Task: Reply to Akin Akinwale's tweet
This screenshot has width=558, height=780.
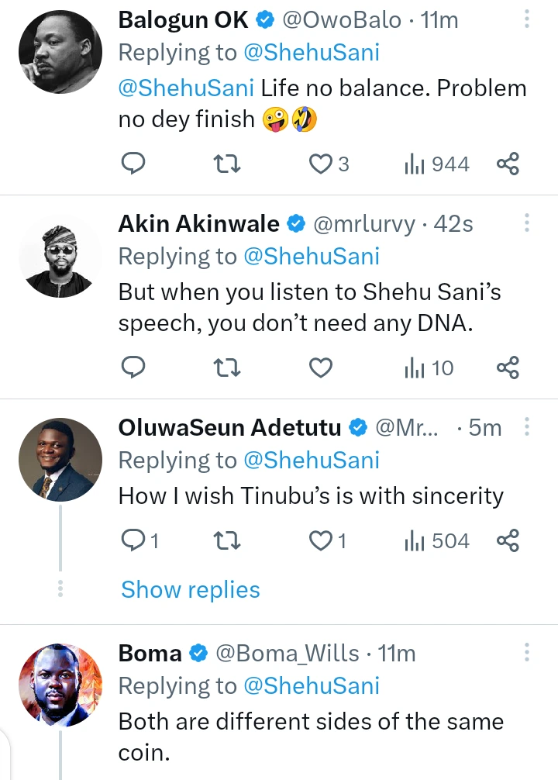Action: click(x=135, y=368)
